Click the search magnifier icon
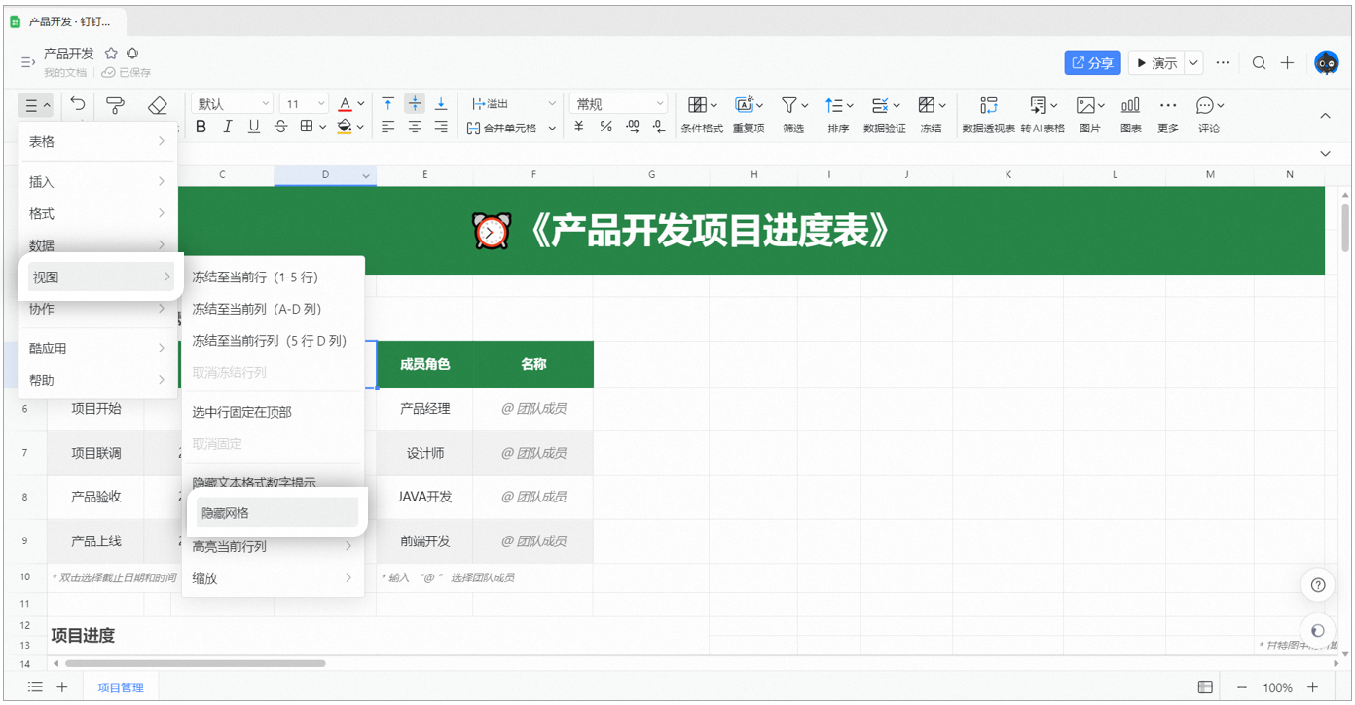 pyautogui.click(x=1259, y=63)
